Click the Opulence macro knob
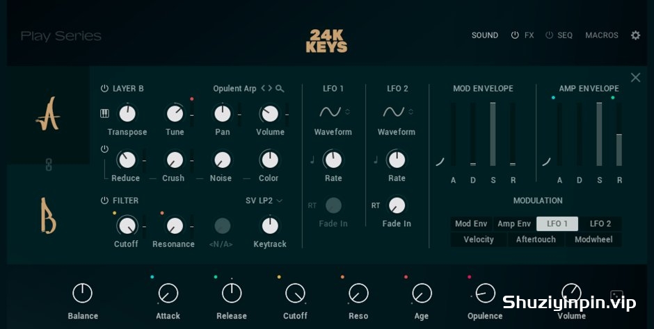Image resolution: width=654 pixels, height=329 pixels. [x=485, y=293]
